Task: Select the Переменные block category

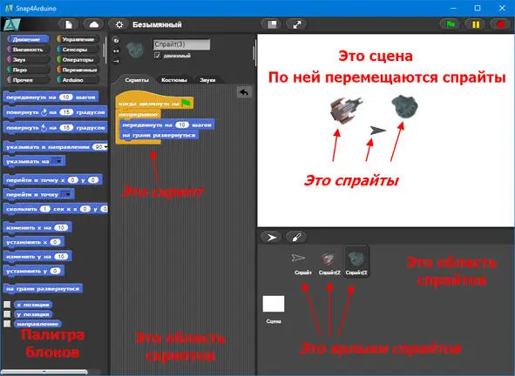Action: [x=78, y=70]
